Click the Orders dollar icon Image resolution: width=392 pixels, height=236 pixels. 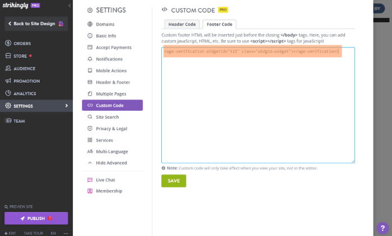point(8,43)
